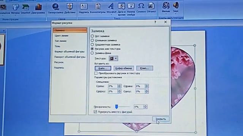243x136 pixels.
Task: Click the Прозрачность slider handle
Action: pyautogui.click(x=117, y=107)
